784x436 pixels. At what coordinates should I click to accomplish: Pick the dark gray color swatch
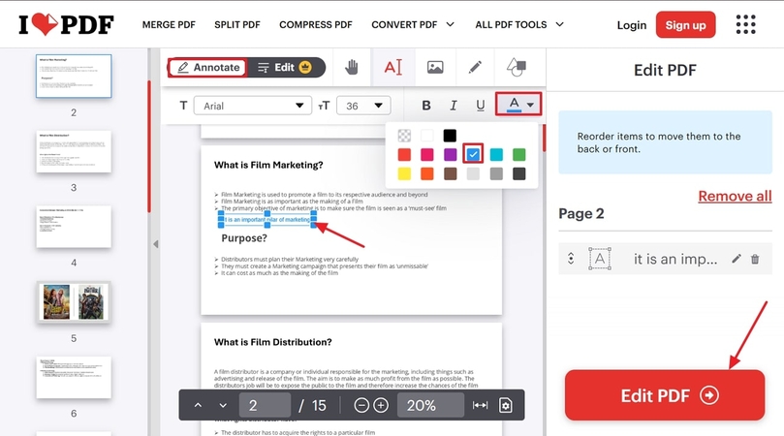[x=519, y=173]
